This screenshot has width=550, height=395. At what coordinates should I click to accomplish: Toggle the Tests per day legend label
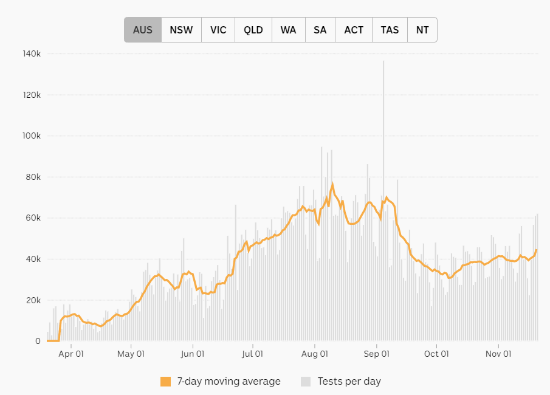(x=349, y=381)
